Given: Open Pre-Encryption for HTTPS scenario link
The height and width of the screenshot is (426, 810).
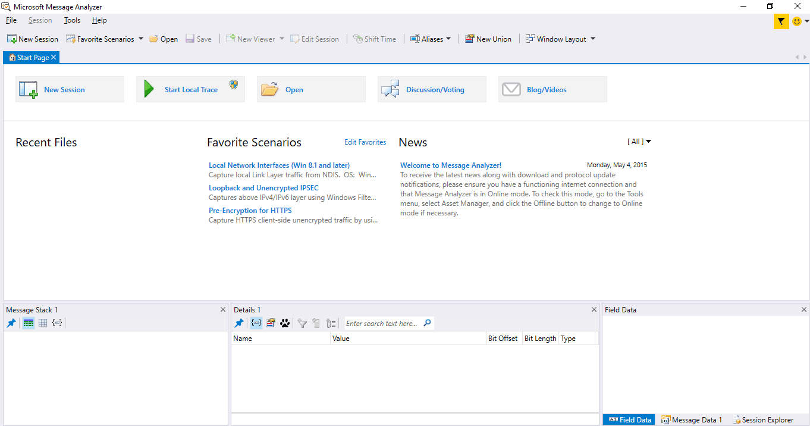Looking at the screenshot, I should (250, 211).
